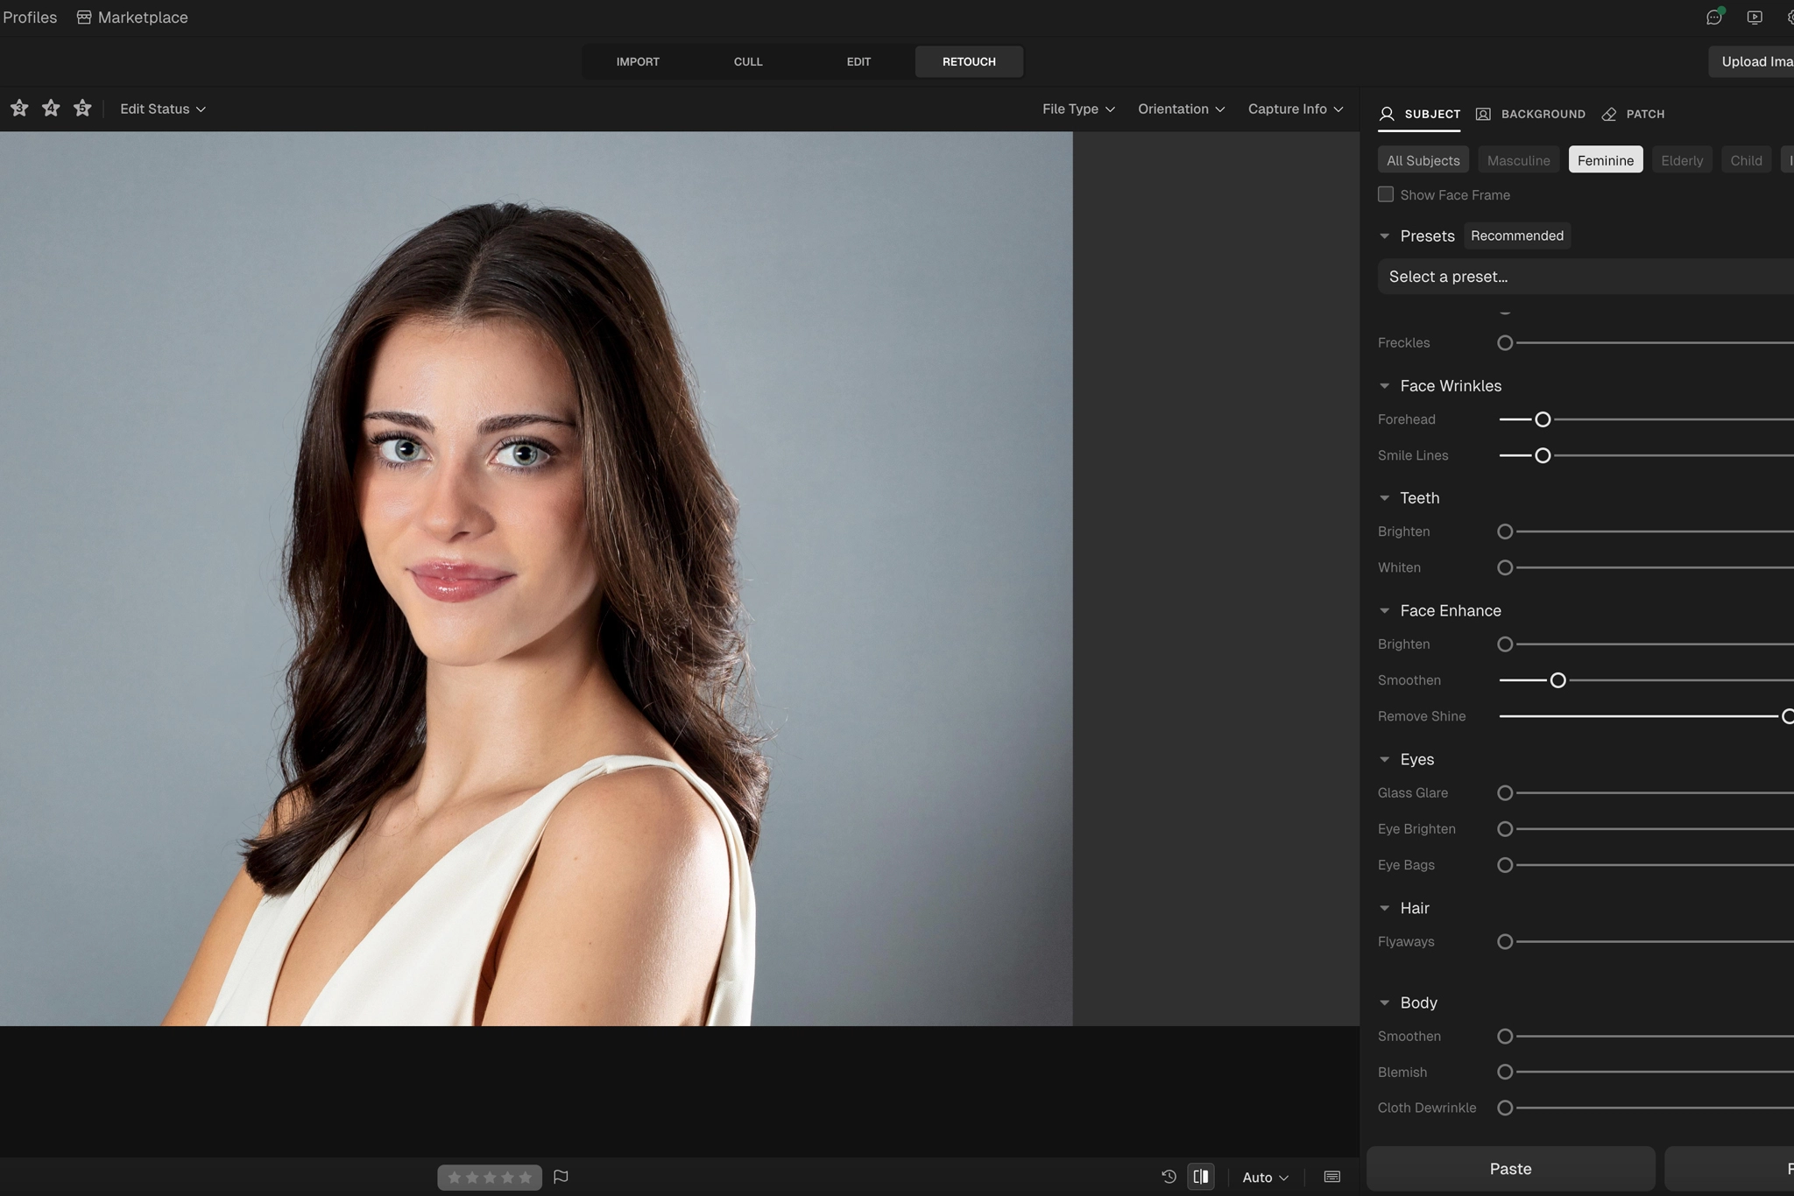Collapse the Eyes section
Screen dimensions: 1794x1196
click(1385, 760)
